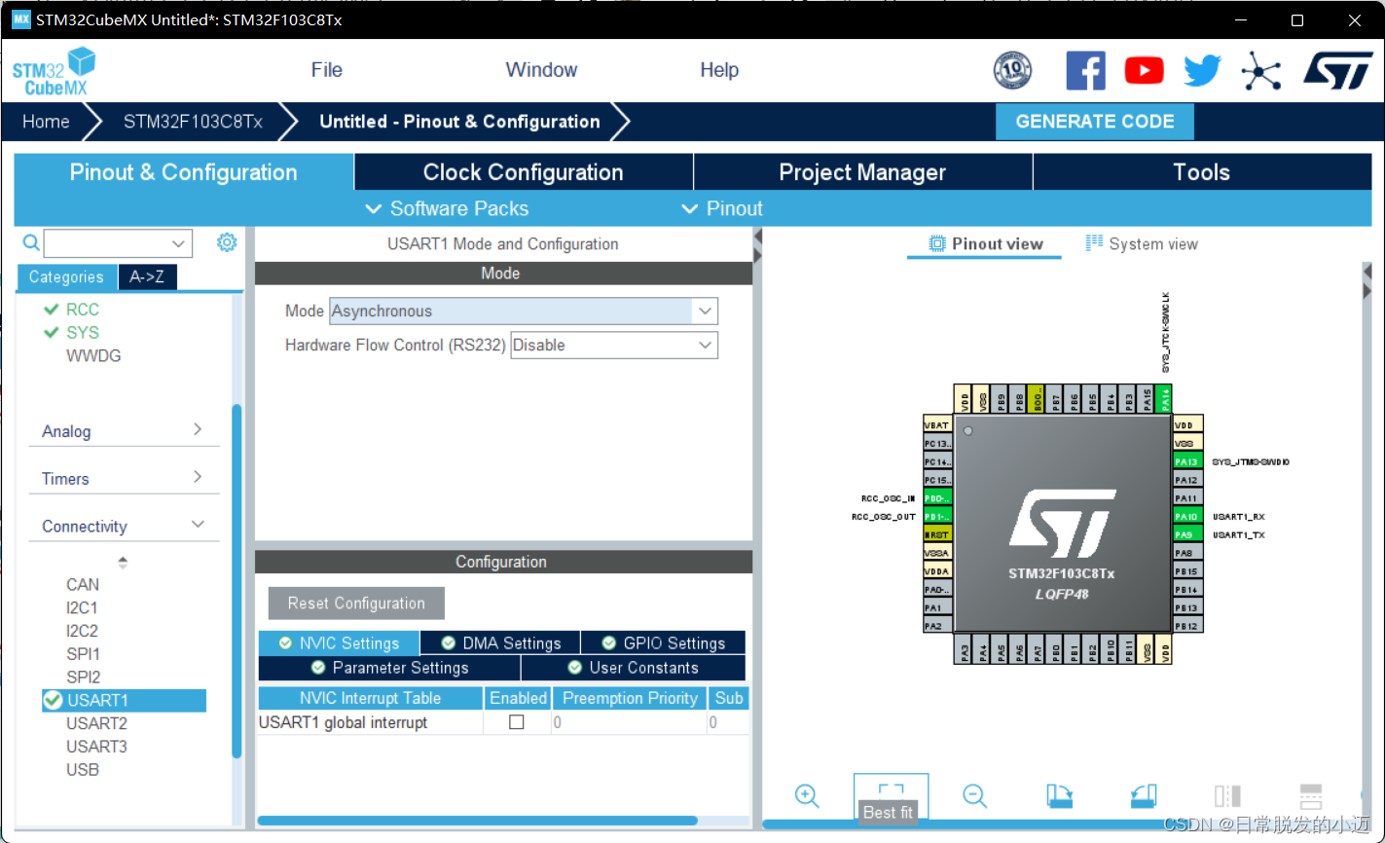Image resolution: width=1385 pixels, height=843 pixels.
Task: Open the Hardware Flow Control dropdown
Action: [x=614, y=345]
